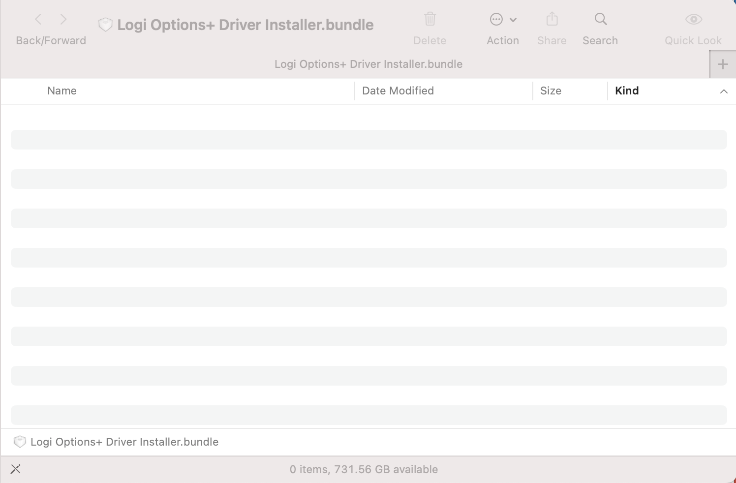The width and height of the screenshot is (736, 483).
Task: Click the Back chevron arrow
Action: pyautogui.click(x=38, y=20)
